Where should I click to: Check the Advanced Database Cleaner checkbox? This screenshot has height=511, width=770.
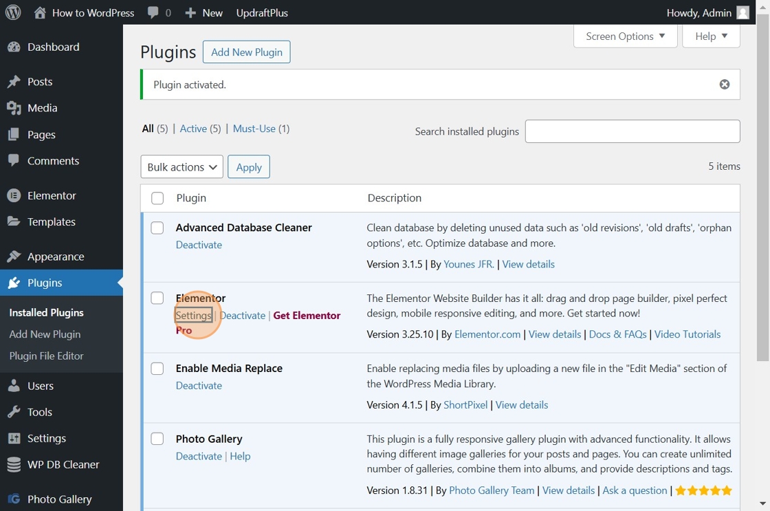[157, 228]
